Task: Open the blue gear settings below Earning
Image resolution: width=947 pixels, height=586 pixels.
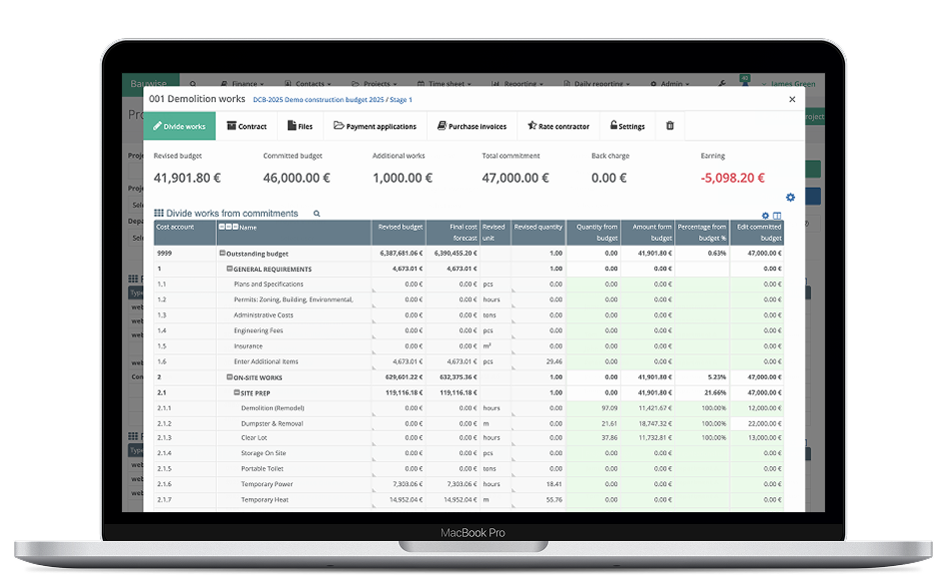Action: (790, 198)
